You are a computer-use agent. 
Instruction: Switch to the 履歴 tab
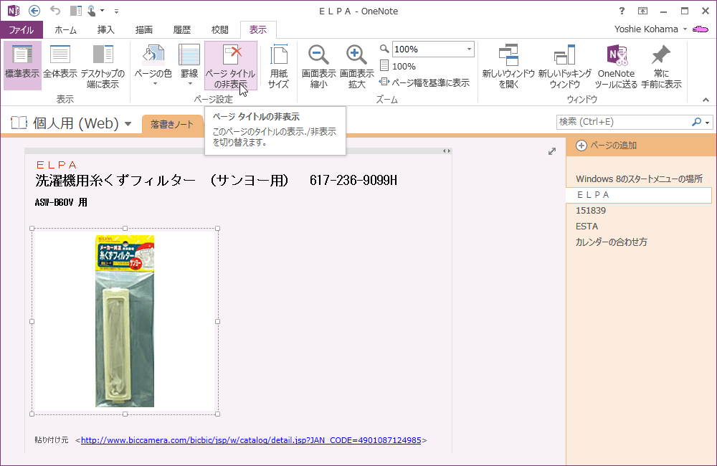182,29
